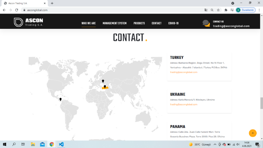Click the orange scroll-to-top button
Image resolution: width=263 pixels, height=148 pixels.
pyautogui.click(x=253, y=133)
